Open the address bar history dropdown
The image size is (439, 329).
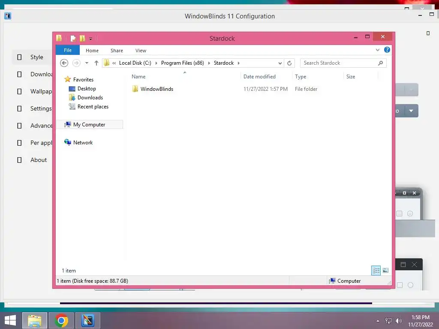point(280,63)
